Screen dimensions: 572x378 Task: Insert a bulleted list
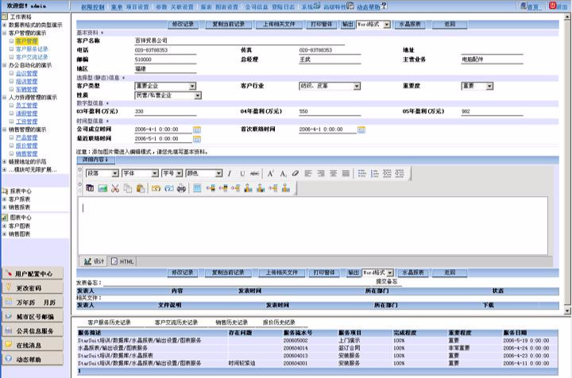[362, 173]
